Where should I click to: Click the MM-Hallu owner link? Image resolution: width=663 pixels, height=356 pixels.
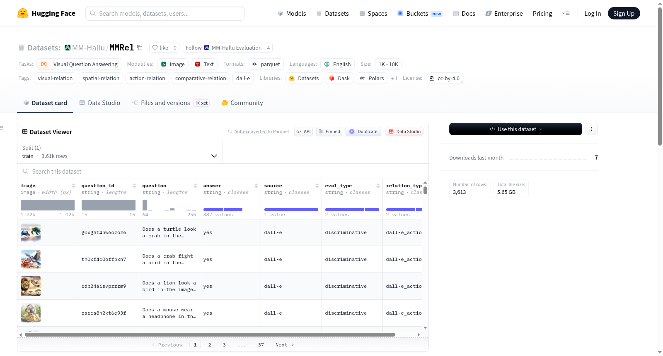[x=88, y=48]
